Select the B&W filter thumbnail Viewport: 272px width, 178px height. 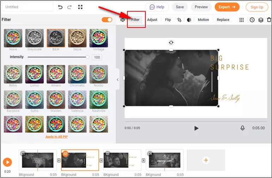click(x=56, y=38)
